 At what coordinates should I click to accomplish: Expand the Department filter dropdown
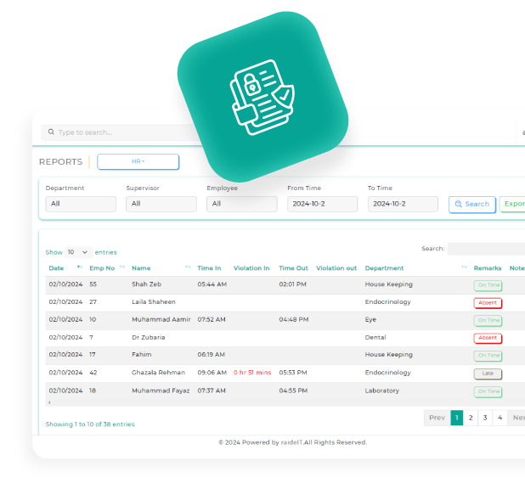(x=81, y=204)
